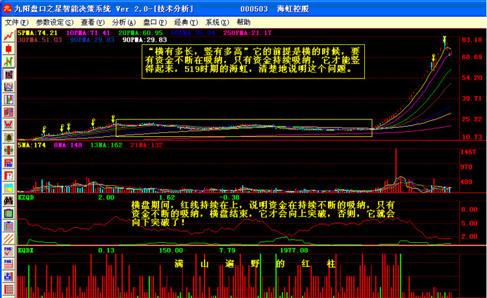487x298 pixels.
Task: Click the 10.73 price axis value
Action: click(x=472, y=137)
